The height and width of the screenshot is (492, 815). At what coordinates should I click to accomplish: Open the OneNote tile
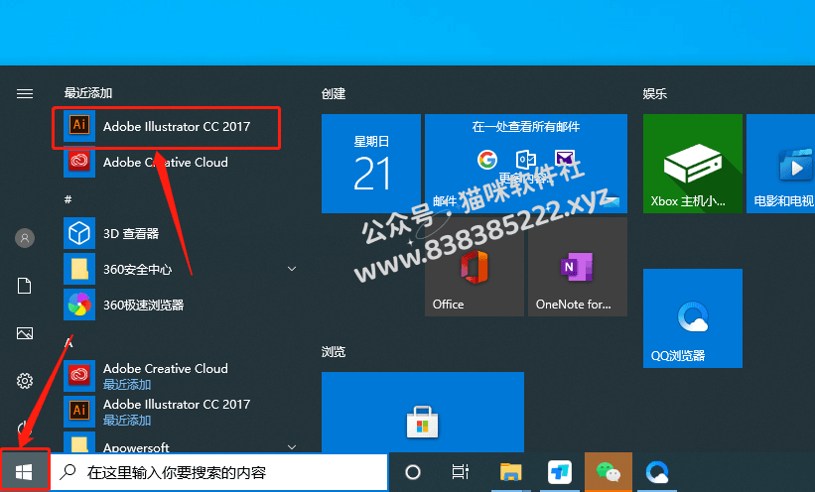tap(578, 267)
